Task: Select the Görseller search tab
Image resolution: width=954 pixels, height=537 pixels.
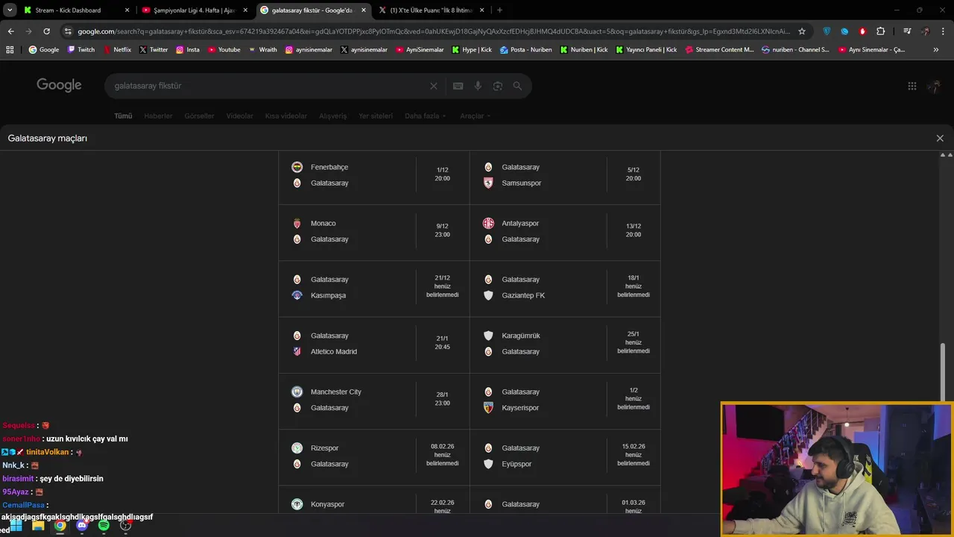Action: click(199, 116)
